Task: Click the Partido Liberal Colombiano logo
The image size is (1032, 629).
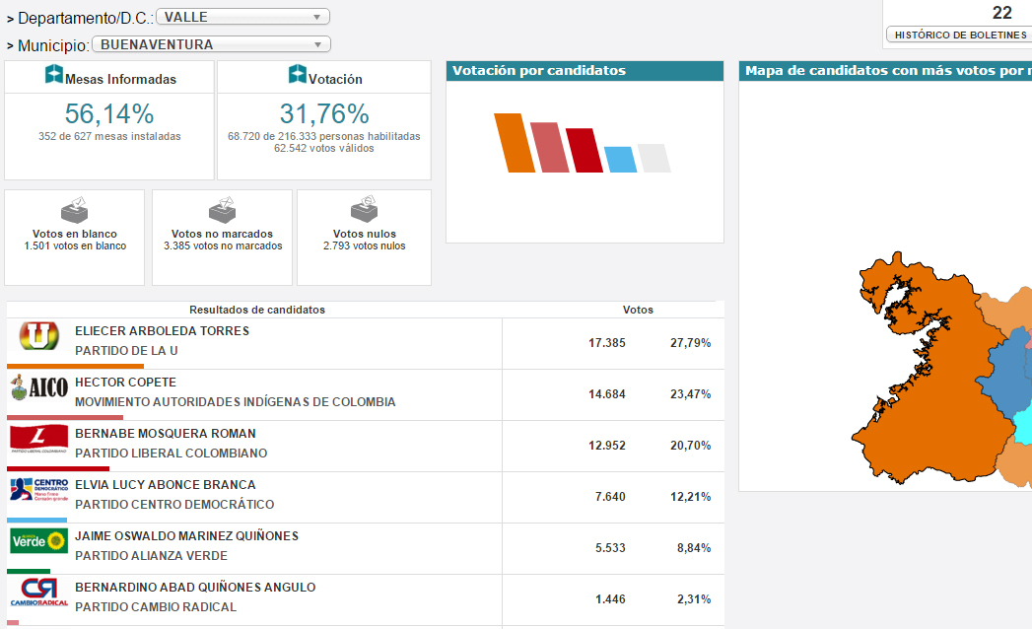Action: click(x=39, y=439)
